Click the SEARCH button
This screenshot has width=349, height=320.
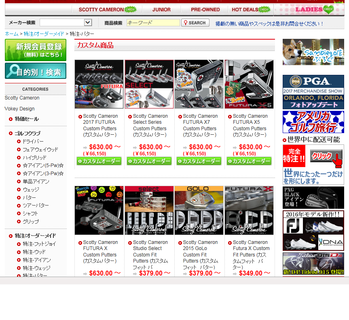coord(195,23)
